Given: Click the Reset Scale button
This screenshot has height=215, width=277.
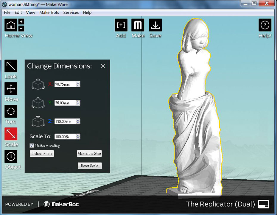Looking at the screenshot, I should pyautogui.click(x=90, y=166).
